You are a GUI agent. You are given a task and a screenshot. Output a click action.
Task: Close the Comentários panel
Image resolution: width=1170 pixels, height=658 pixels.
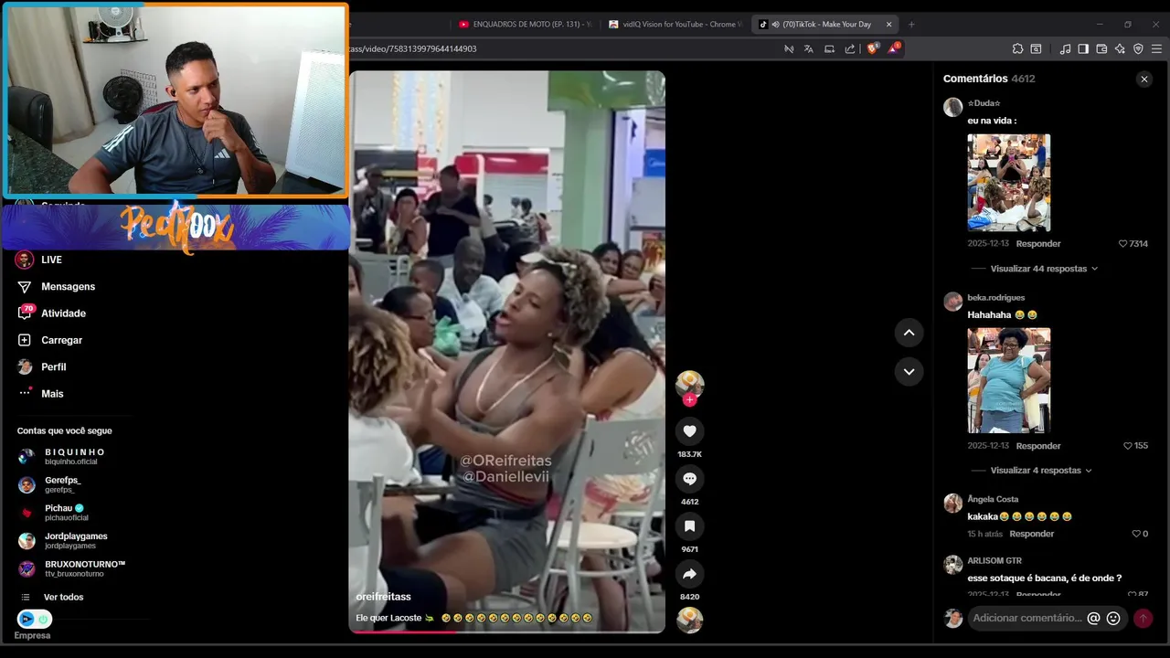pos(1143,80)
